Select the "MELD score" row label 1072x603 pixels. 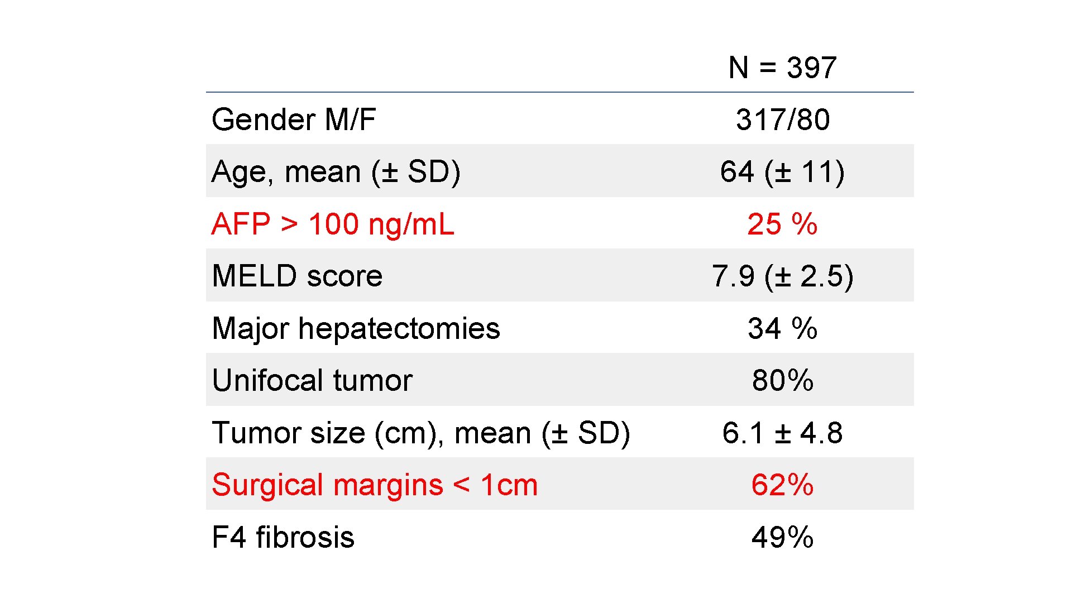(297, 276)
